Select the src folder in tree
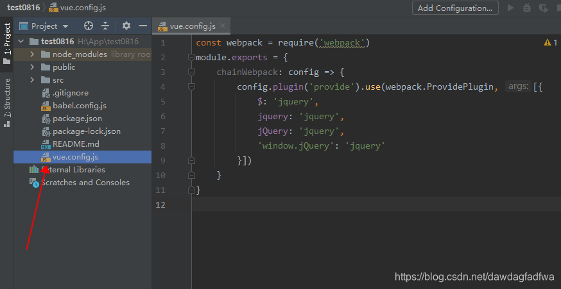The height and width of the screenshot is (289, 561). tap(83, 80)
